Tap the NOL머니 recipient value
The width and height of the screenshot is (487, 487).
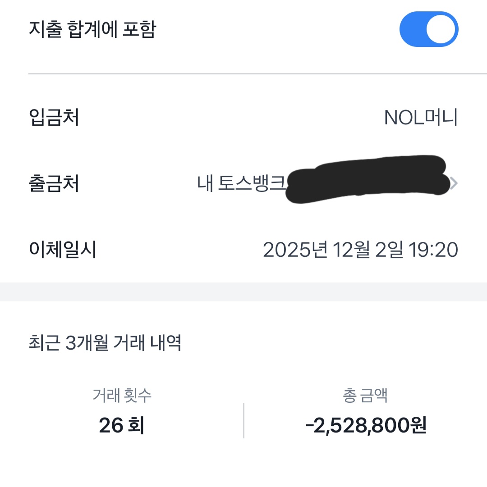(x=421, y=118)
